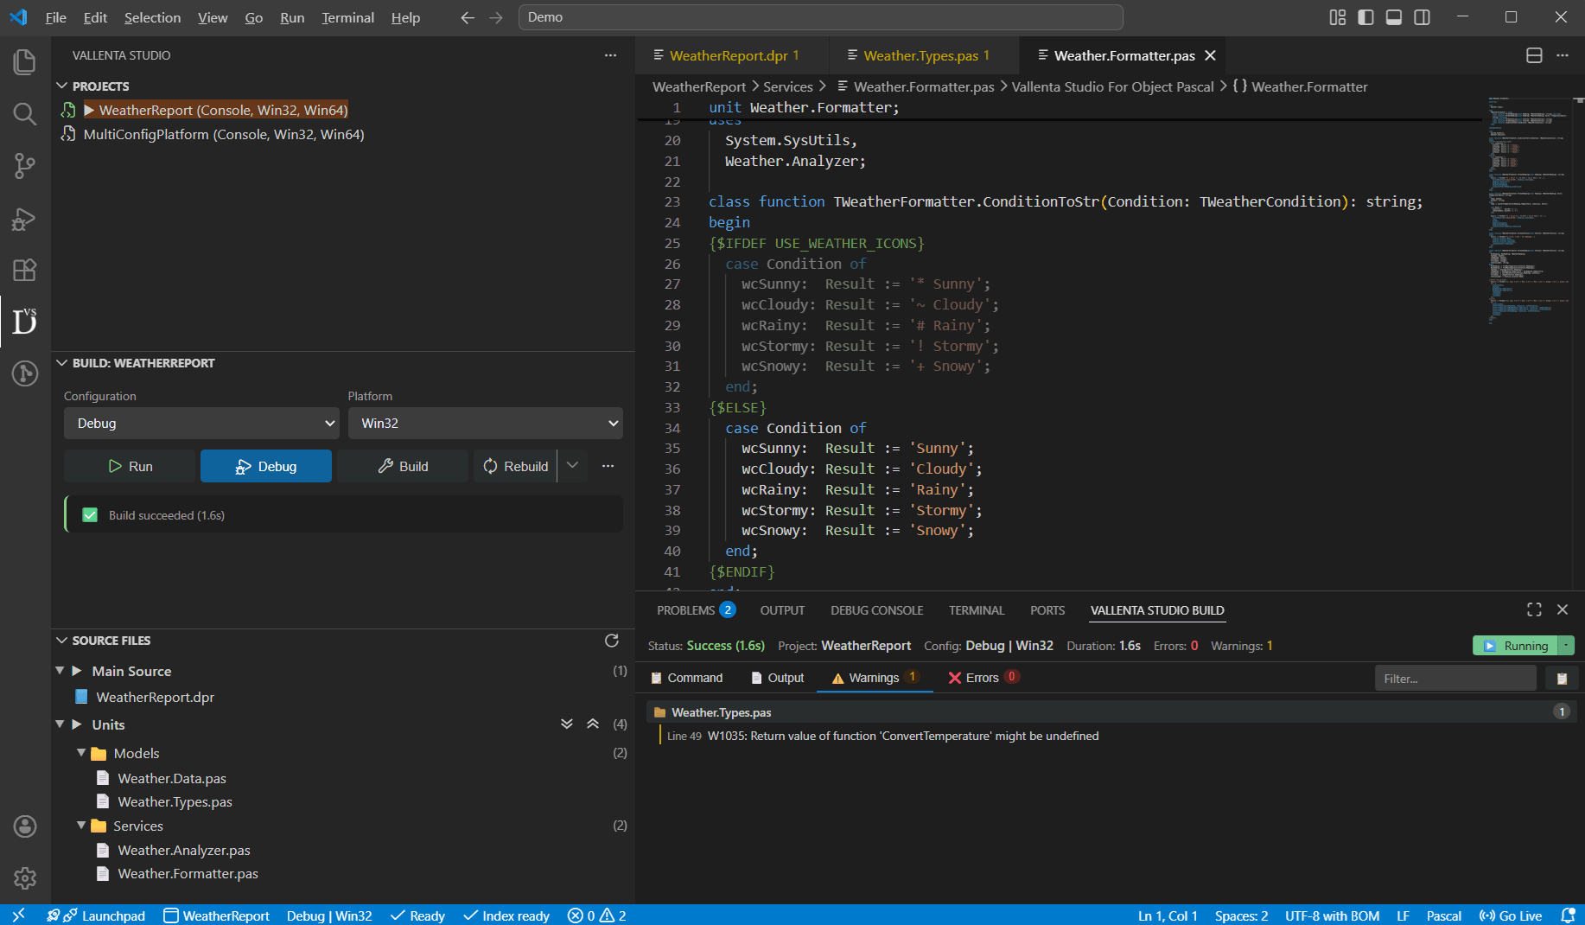Click the Build succeeded checkbox indicator
Screen dimensions: 1585x925
point(90,515)
